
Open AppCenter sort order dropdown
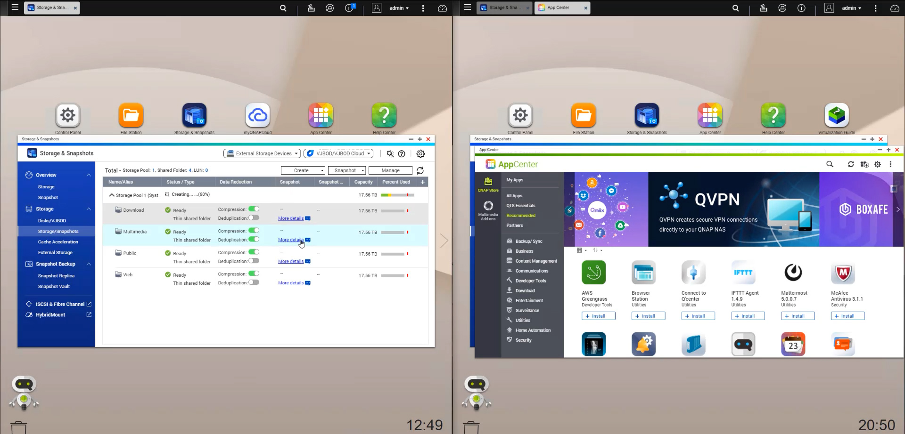point(598,250)
